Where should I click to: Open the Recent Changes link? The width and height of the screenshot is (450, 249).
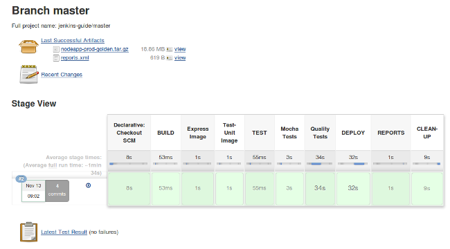62,75
